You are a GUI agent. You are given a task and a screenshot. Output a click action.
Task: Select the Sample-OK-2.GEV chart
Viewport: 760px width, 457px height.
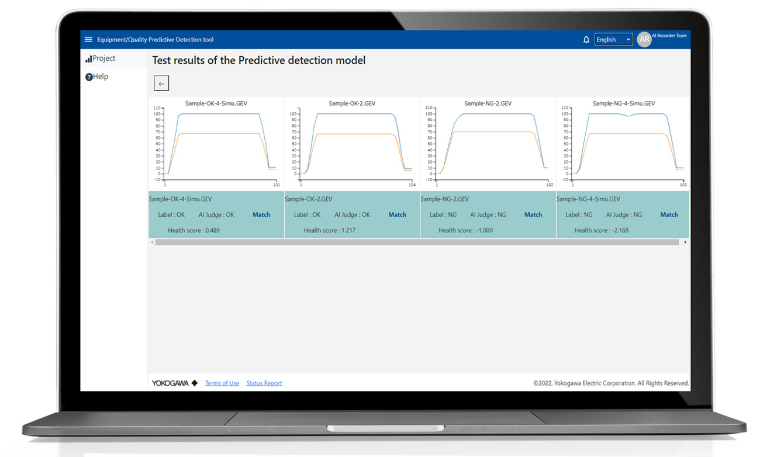tap(352, 144)
